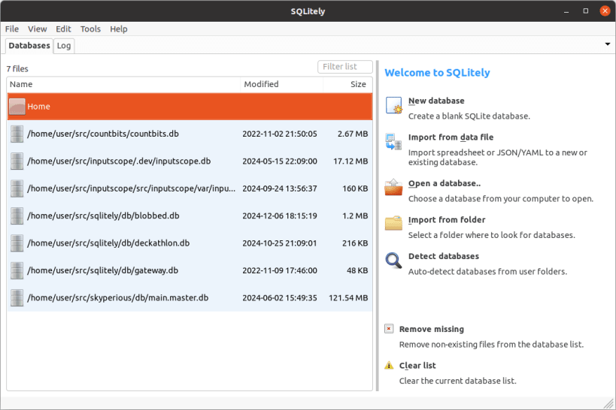Click the Remove missing button
Image resolution: width=616 pixels, height=410 pixels.
click(432, 329)
